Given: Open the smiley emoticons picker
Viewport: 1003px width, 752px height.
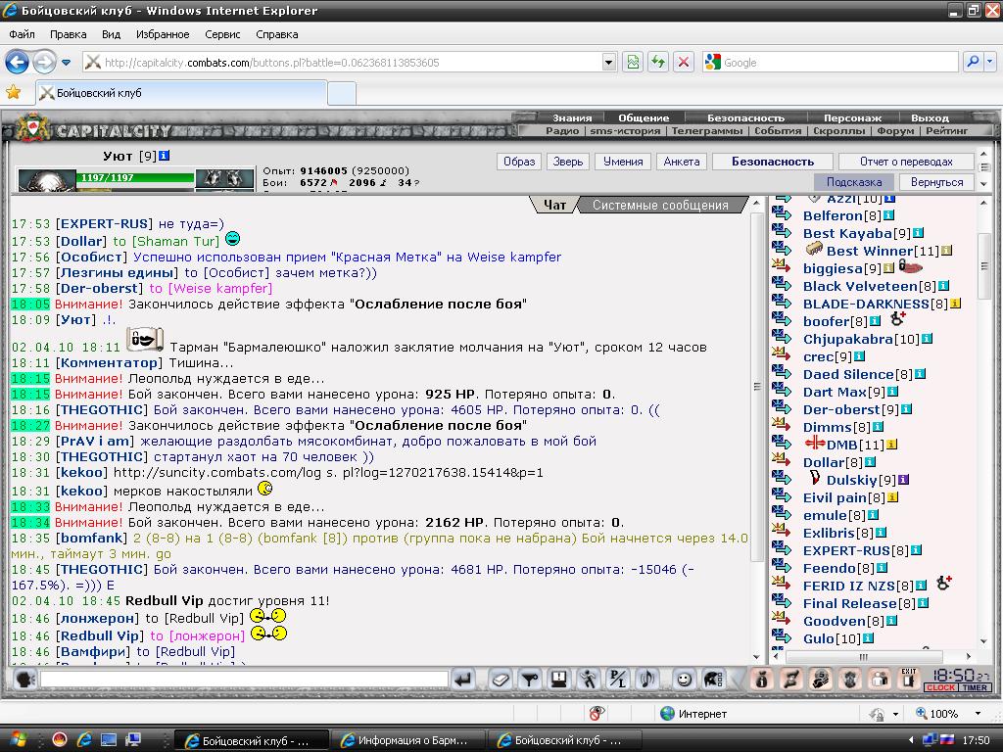Looking at the screenshot, I should click(684, 680).
